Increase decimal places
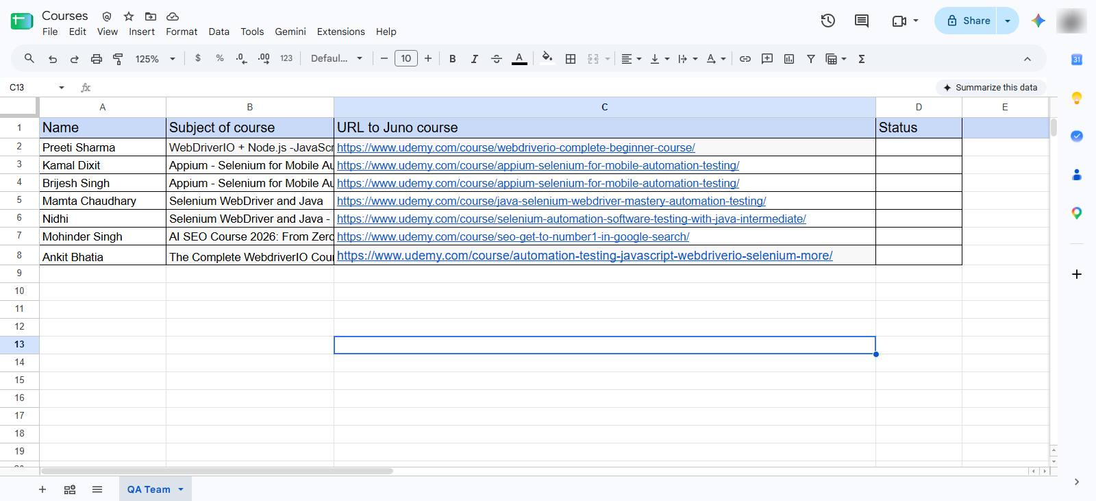This screenshot has height=501, width=1096. (x=264, y=59)
